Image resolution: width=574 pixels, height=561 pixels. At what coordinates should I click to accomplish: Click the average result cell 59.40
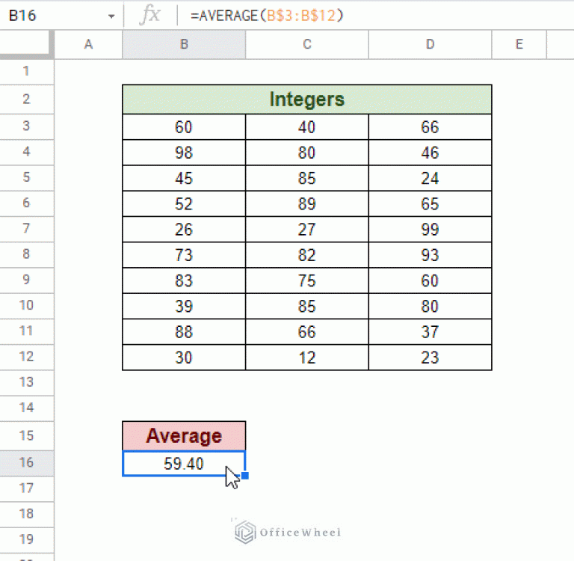184,464
